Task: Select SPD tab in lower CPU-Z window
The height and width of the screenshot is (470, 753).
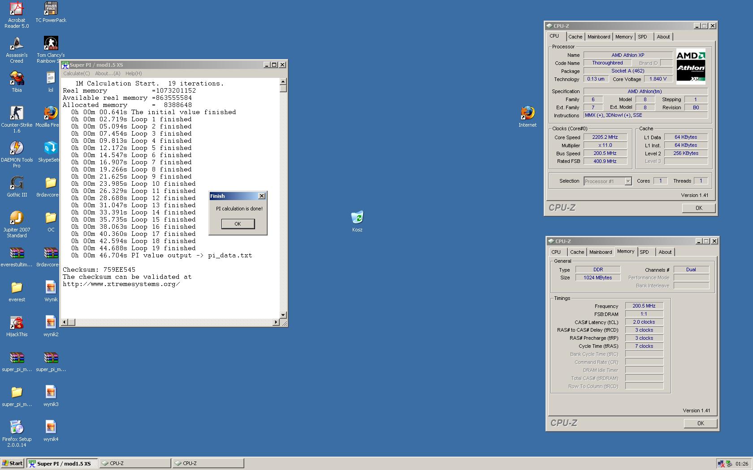Action: 645,252
